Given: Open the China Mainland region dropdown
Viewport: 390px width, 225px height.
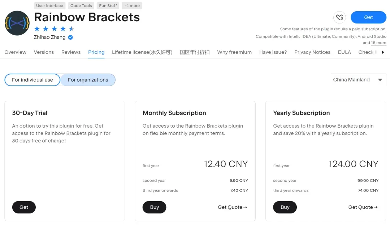Looking at the screenshot, I should pyautogui.click(x=358, y=80).
